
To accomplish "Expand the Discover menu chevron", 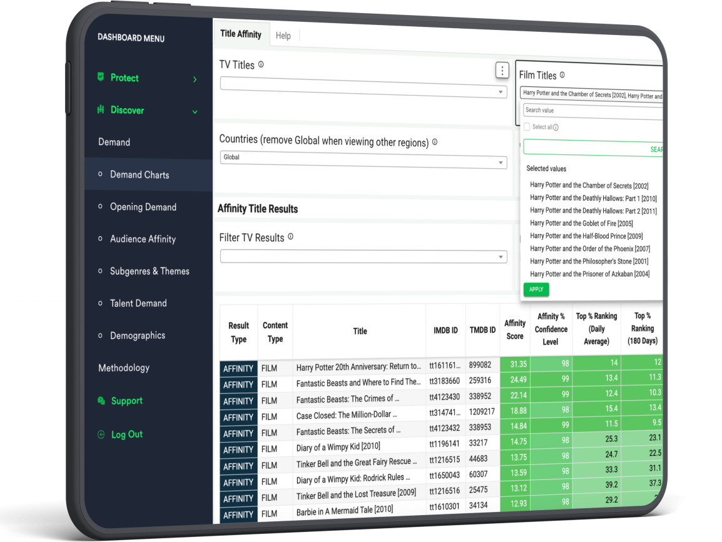I will (x=193, y=110).
